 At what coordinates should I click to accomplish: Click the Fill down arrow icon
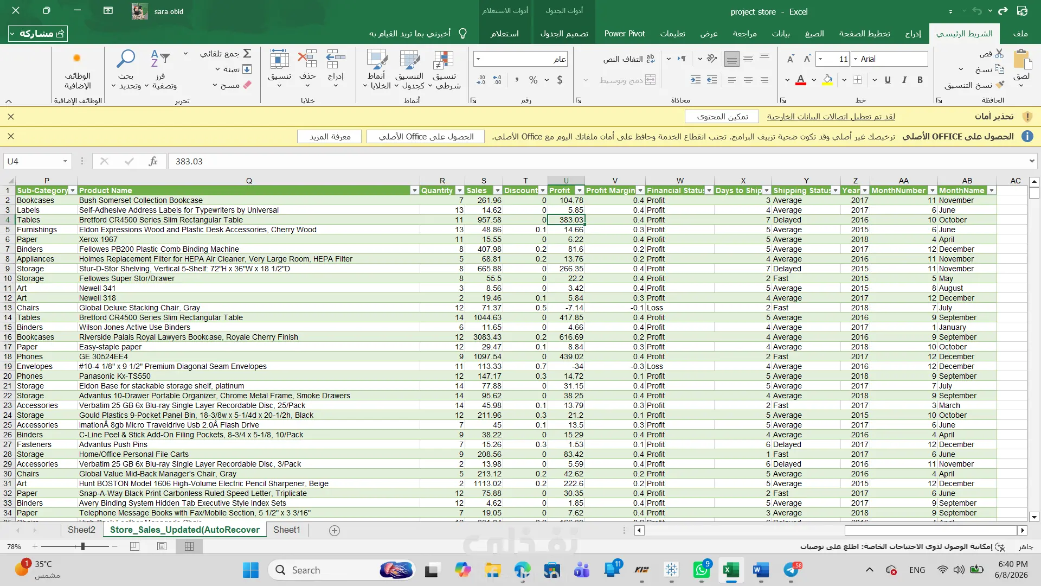click(247, 69)
